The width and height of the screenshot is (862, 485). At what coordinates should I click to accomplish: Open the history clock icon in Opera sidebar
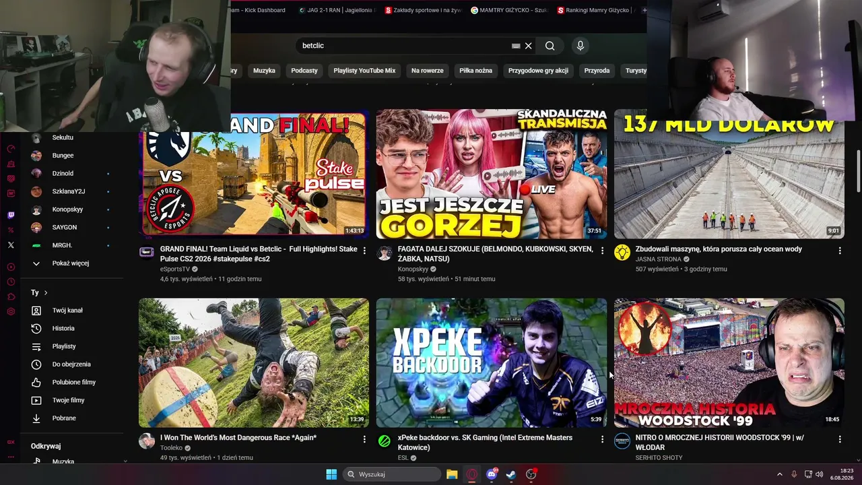11,282
